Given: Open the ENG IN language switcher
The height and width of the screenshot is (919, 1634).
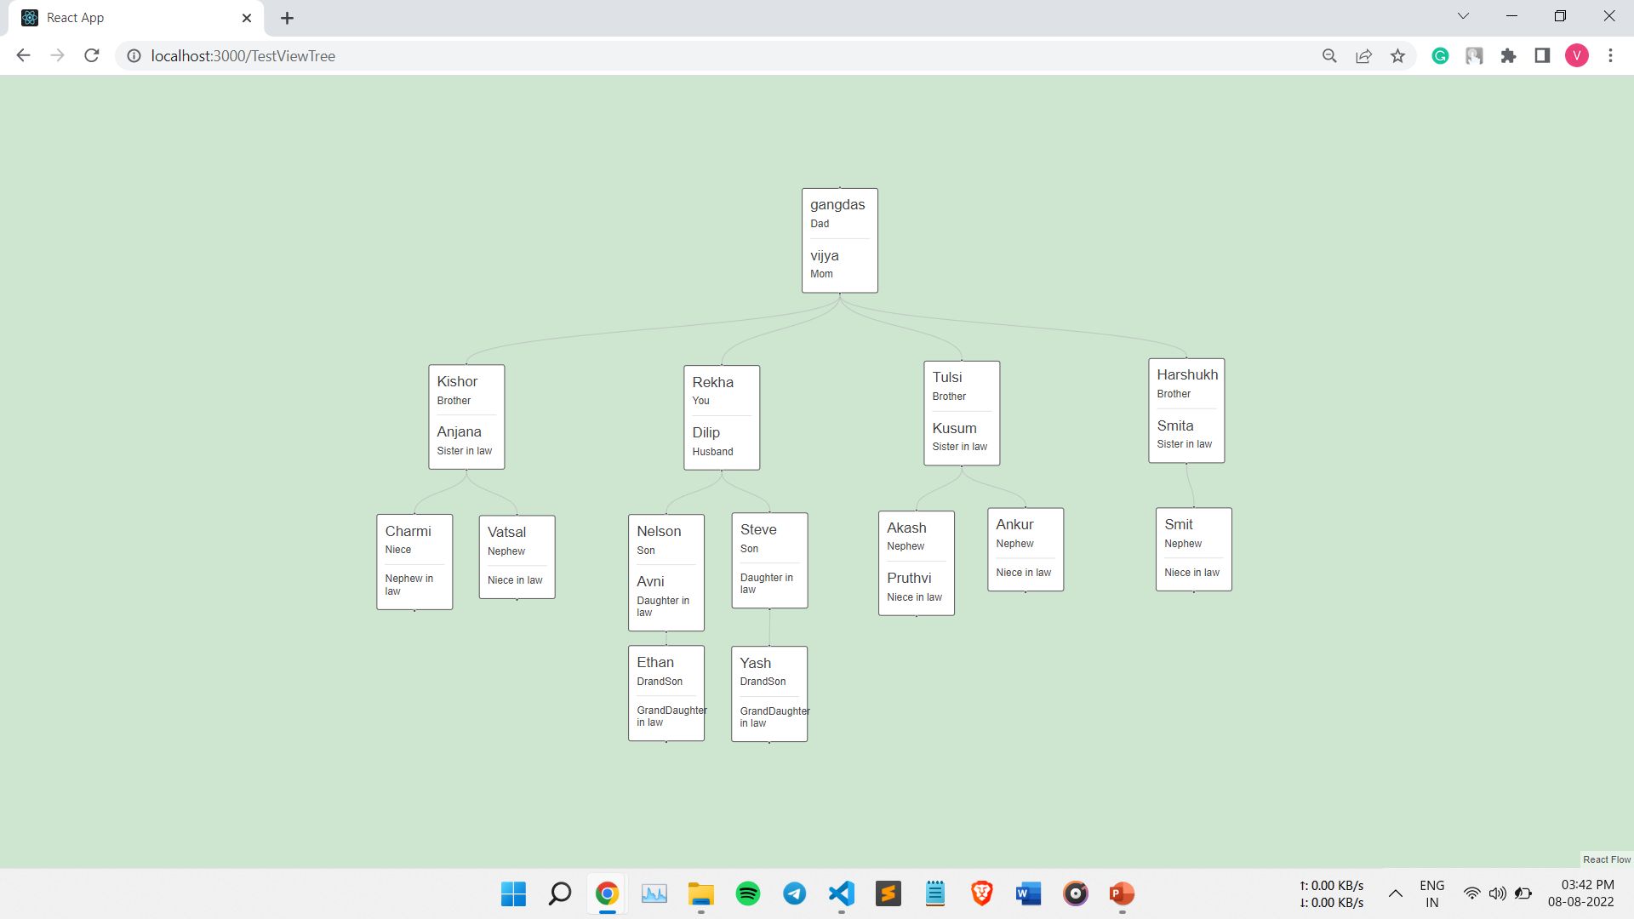Looking at the screenshot, I should pyautogui.click(x=1432, y=893).
